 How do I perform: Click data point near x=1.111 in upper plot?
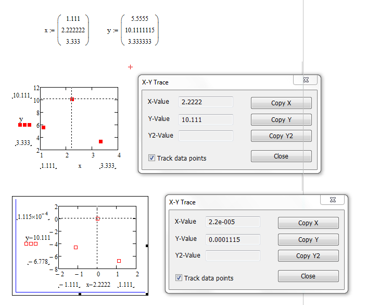44,128
